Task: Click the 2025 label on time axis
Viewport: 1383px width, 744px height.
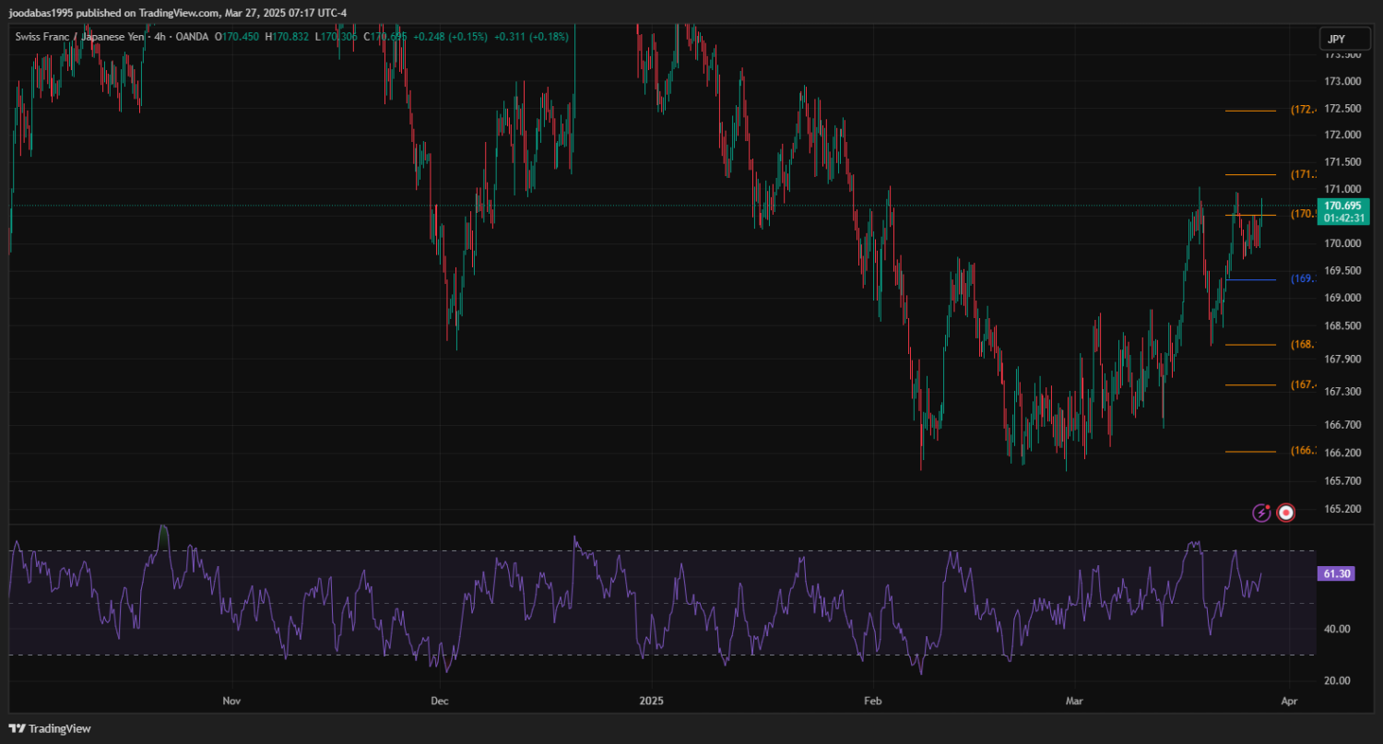Action: pos(652,701)
